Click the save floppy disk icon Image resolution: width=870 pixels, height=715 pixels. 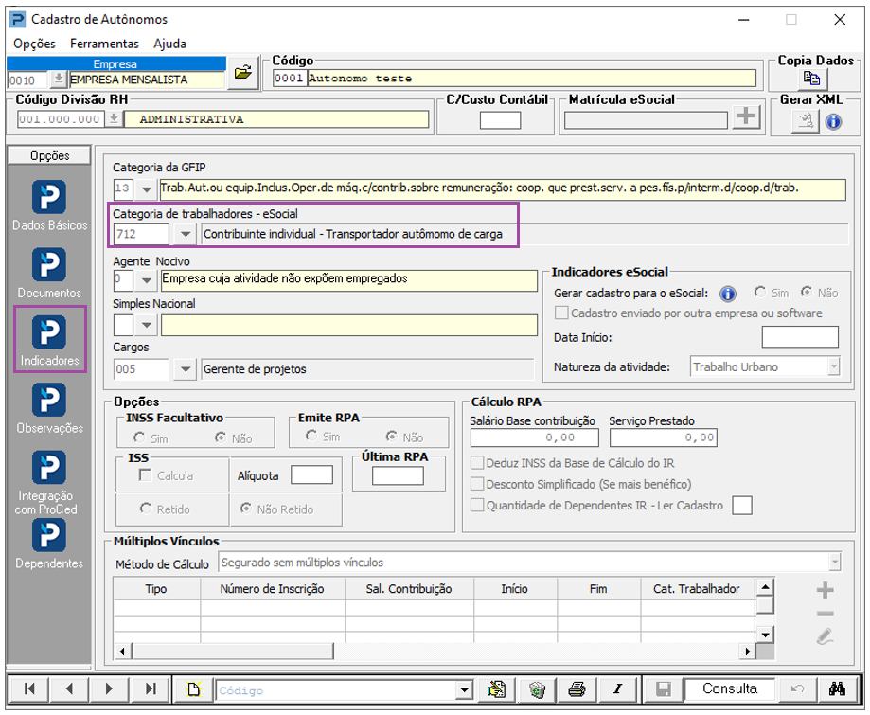[663, 689]
